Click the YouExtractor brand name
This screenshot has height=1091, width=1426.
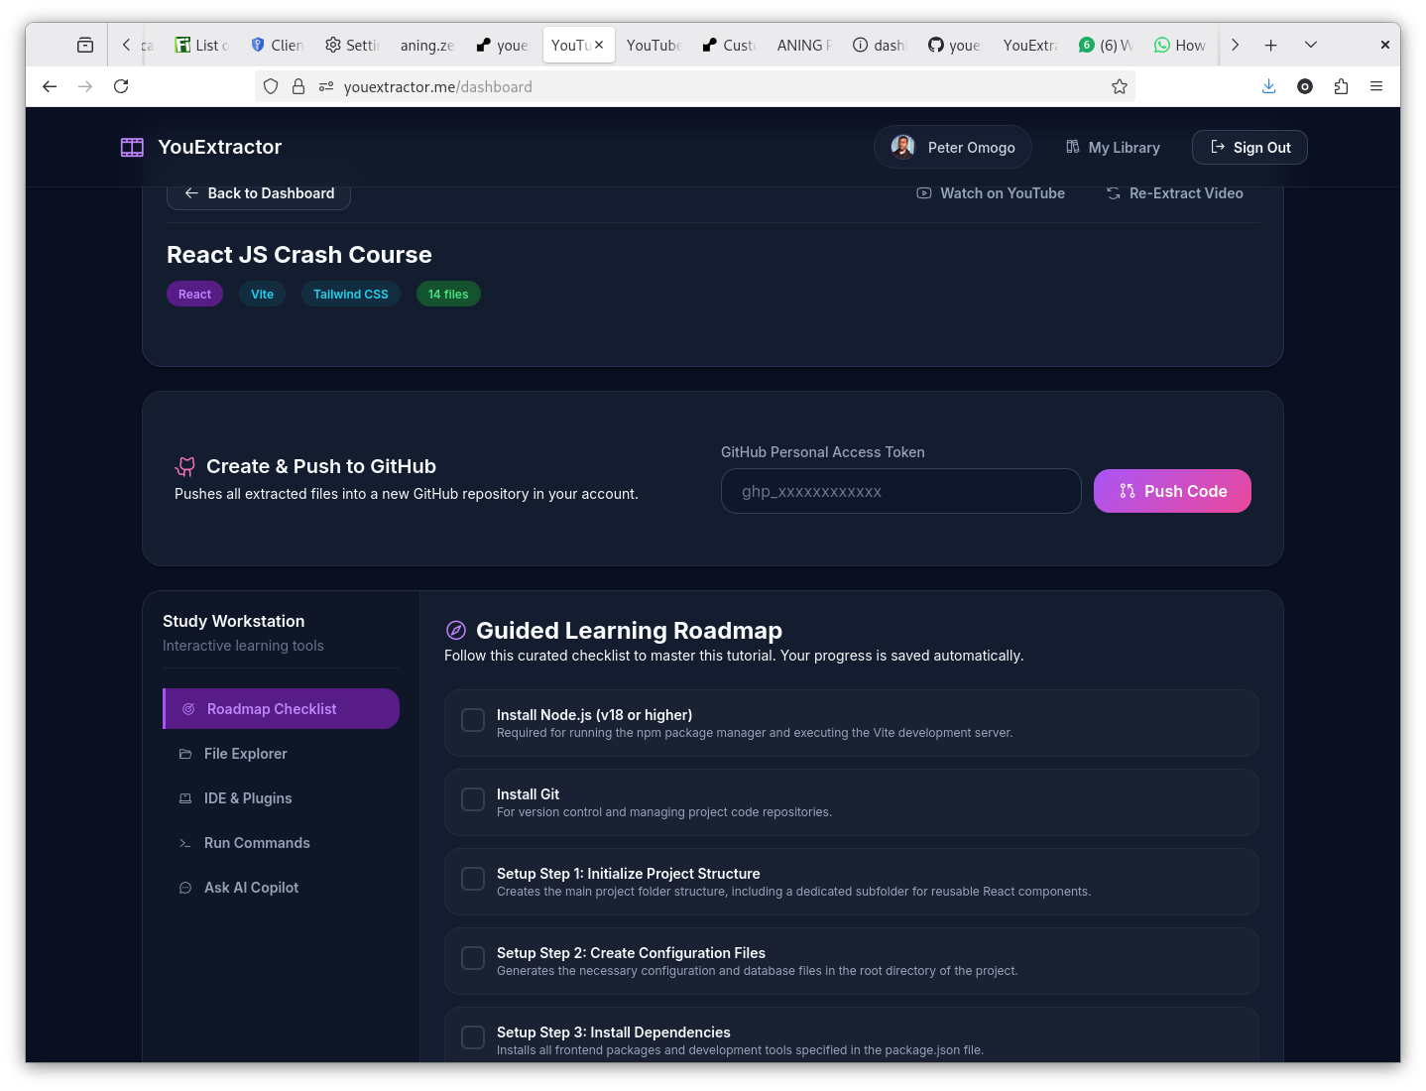[220, 147]
